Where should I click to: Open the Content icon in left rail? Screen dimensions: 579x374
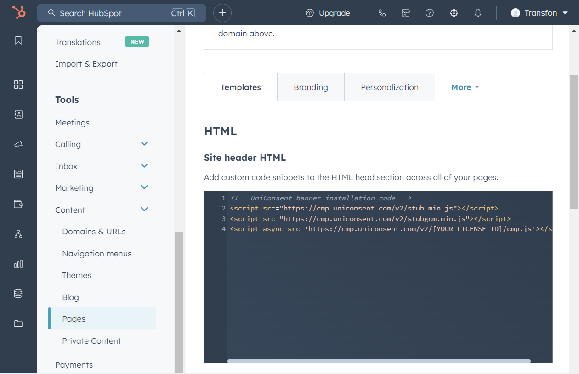coord(18,174)
